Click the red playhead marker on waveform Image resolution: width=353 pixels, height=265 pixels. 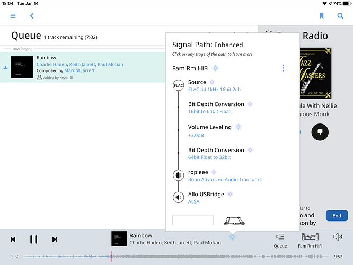111,257
